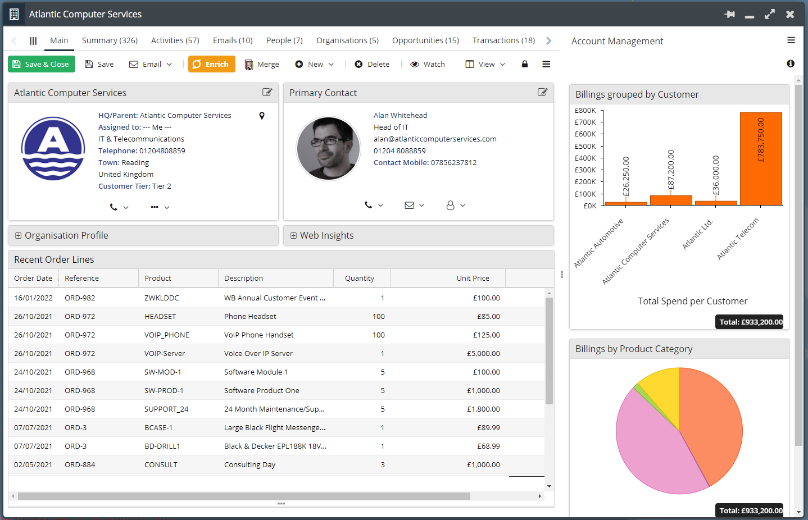Image resolution: width=808 pixels, height=520 pixels.
Task: Edit Primary Contact using the pencil icon
Action: 543,92
